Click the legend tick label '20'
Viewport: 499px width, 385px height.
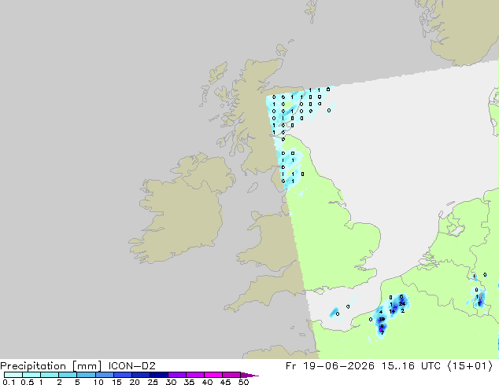(135, 382)
